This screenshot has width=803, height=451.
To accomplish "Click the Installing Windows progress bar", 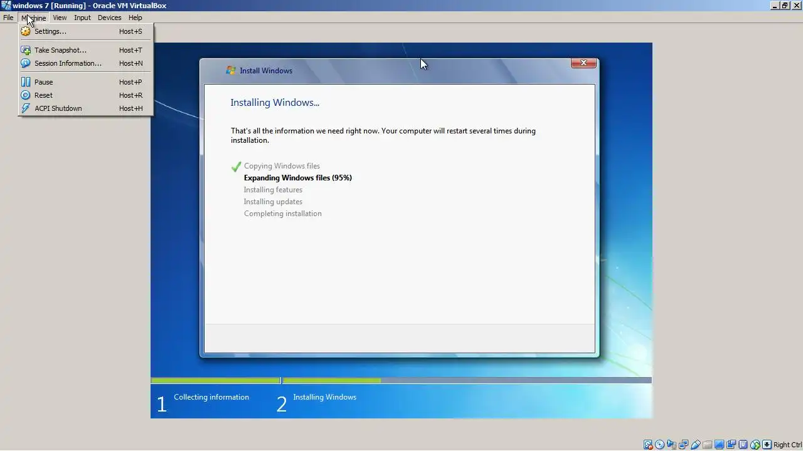I will click(x=467, y=380).
